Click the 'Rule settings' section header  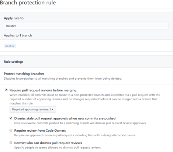click(x=14, y=62)
